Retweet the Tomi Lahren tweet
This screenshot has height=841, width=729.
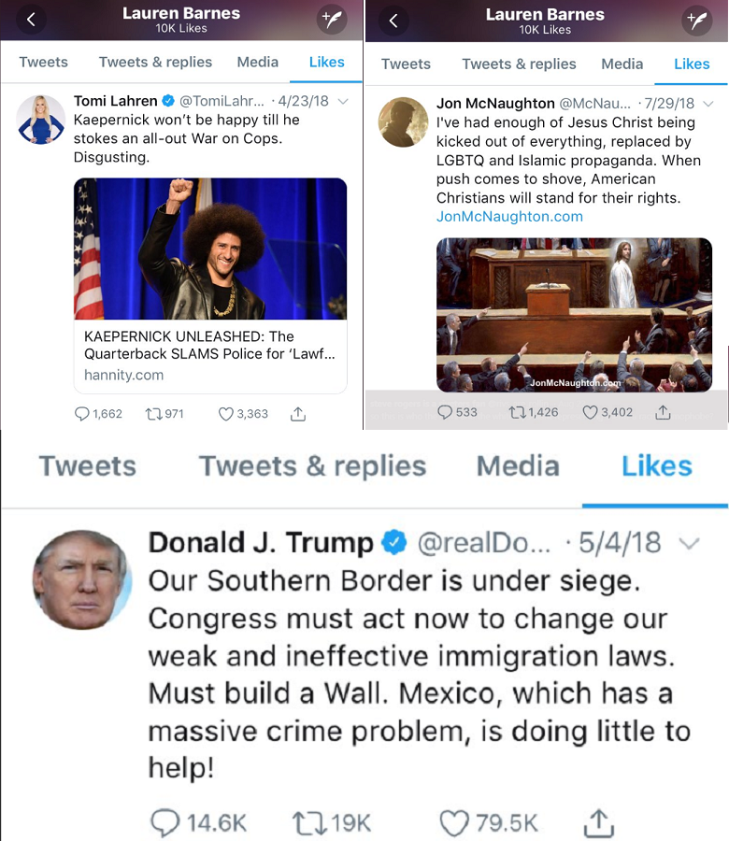(153, 414)
